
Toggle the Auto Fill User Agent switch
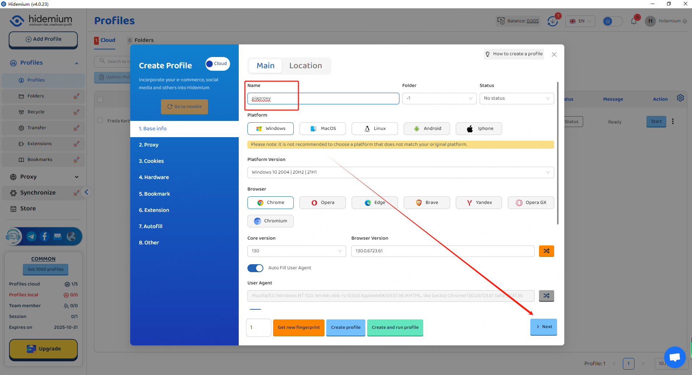(x=255, y=268)
